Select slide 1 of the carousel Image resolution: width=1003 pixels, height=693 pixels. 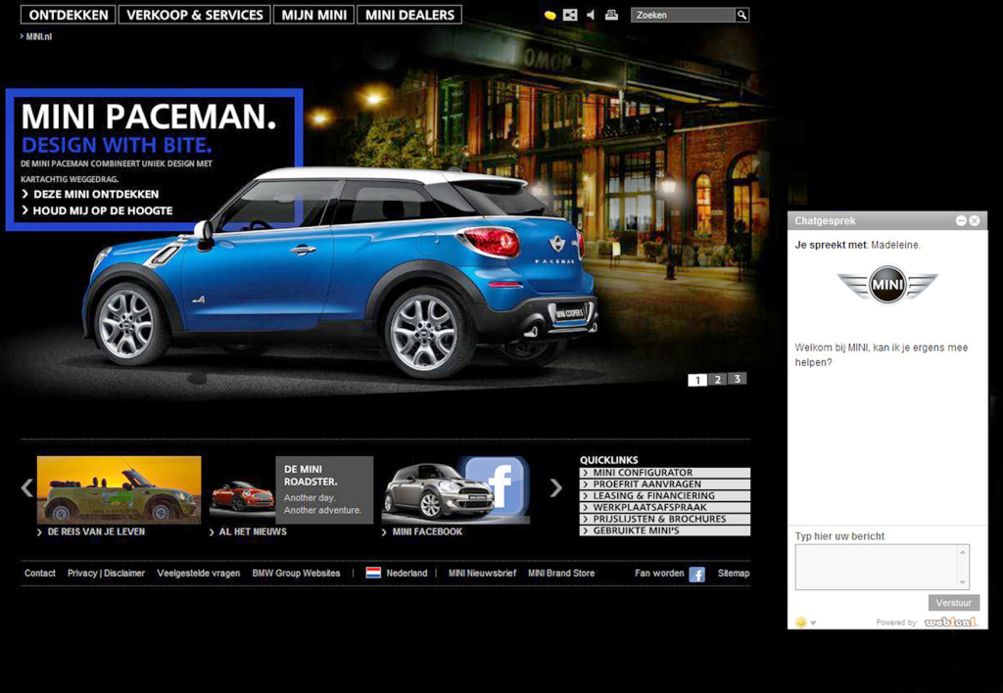tap(697, 380)
